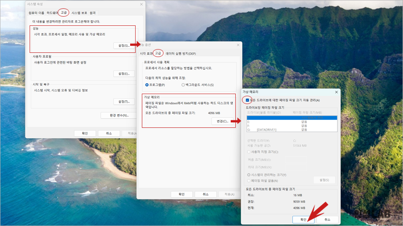Select the G: [DATADRIVE1] drive row
The height and width of the screenshot is (226, 403).
(x=292, y=130)
